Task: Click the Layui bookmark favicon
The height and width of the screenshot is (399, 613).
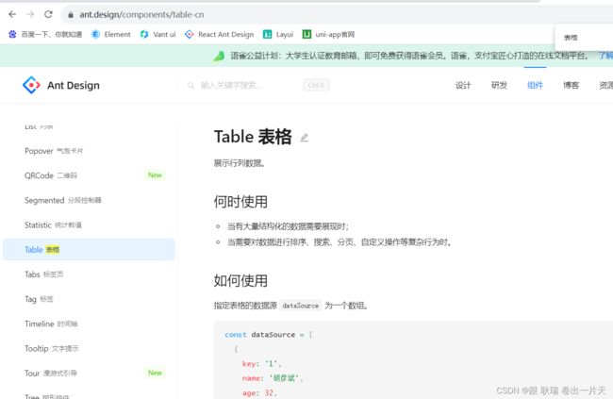Action: [x=268, y=34]
